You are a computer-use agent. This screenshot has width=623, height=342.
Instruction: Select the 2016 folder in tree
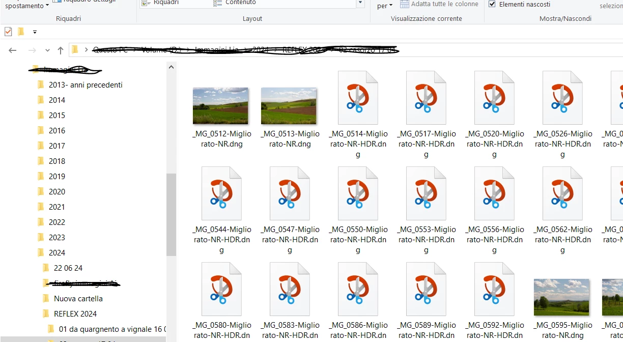[x=57, y=131]
